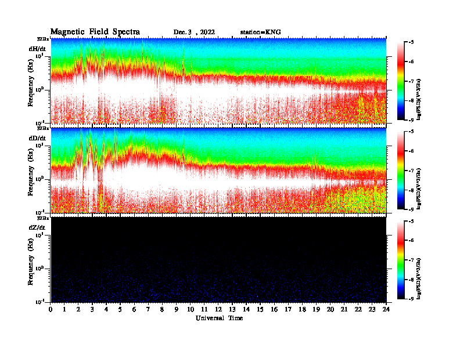Click the color bar beside the dD/dt panel
The width and height of the screenshot is (460, 355).
coord(400,170)
